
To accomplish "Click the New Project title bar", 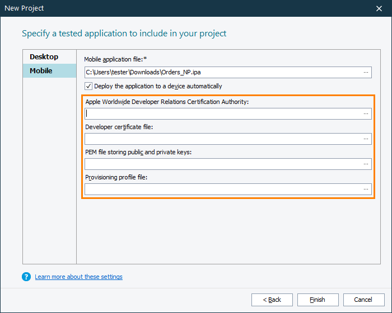I will pyautogui.click(x=168, y=8).
